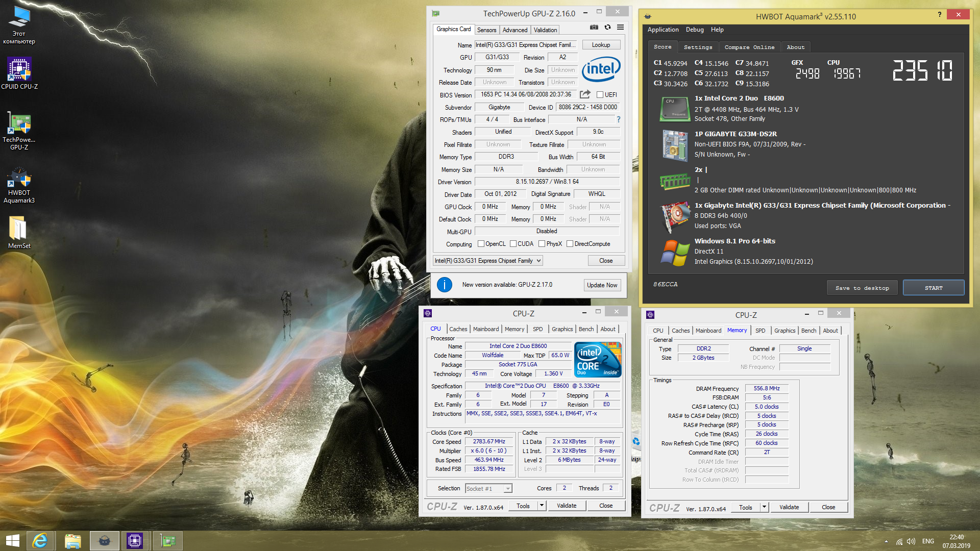The width and height of the screenshot is (980, 551).
Task: Click the Windows logo icon in Aquamark
Action: click(x=675, y=253)
